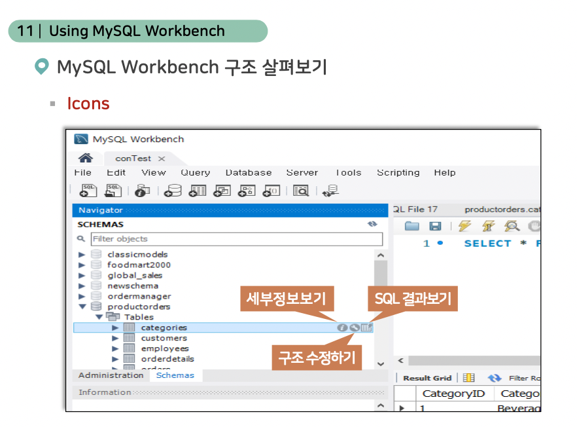Save the script with the floppy disk icon
This screenshot has height=427, width=577.
pos(435,226)
